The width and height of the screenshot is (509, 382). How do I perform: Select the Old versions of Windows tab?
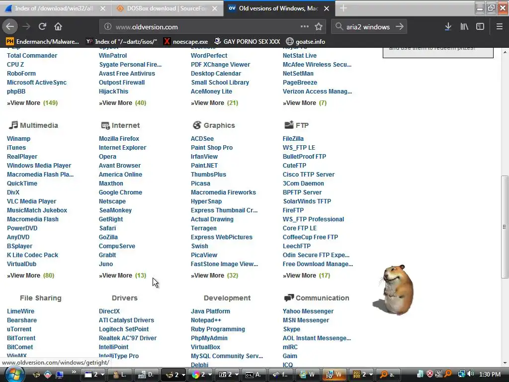pos(278,8)
